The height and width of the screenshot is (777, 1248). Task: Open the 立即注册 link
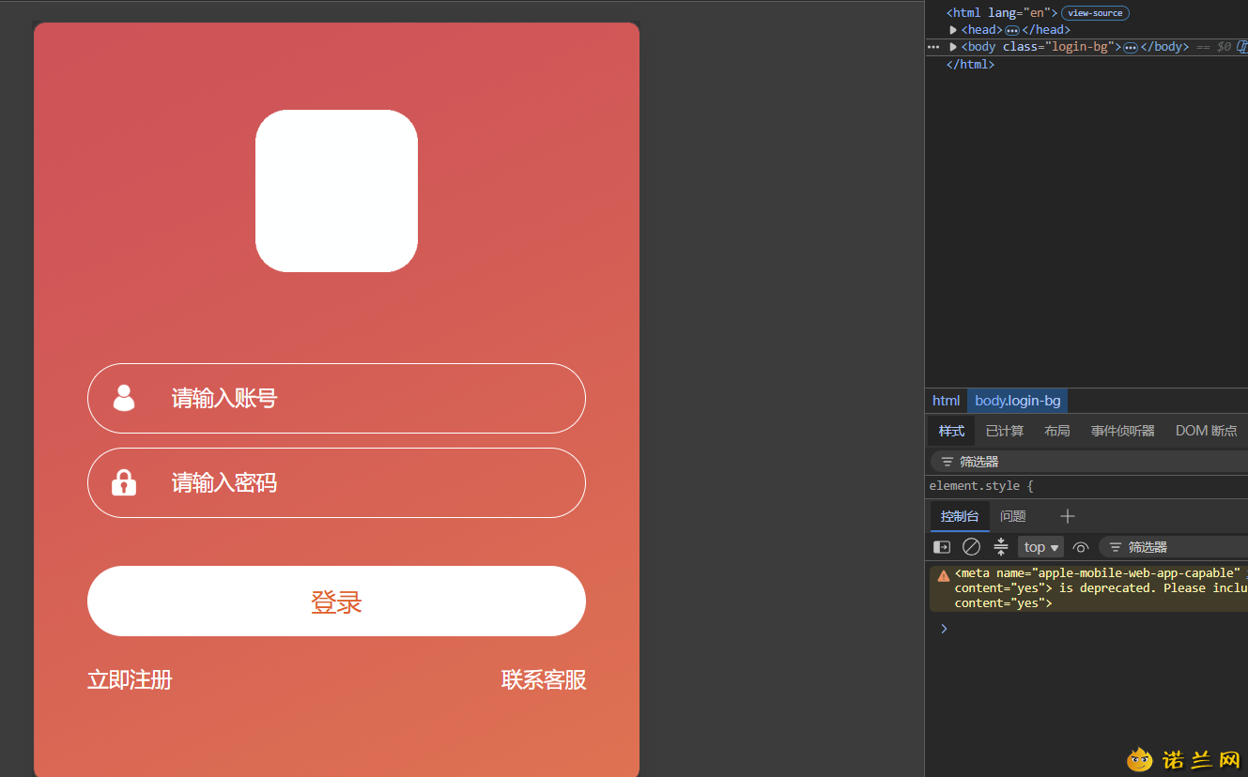coord(130,679)
